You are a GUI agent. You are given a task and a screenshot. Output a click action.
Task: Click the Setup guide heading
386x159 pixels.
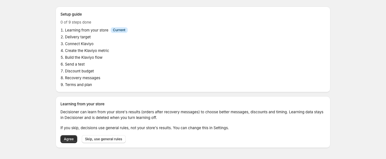(x=71, y=14)
